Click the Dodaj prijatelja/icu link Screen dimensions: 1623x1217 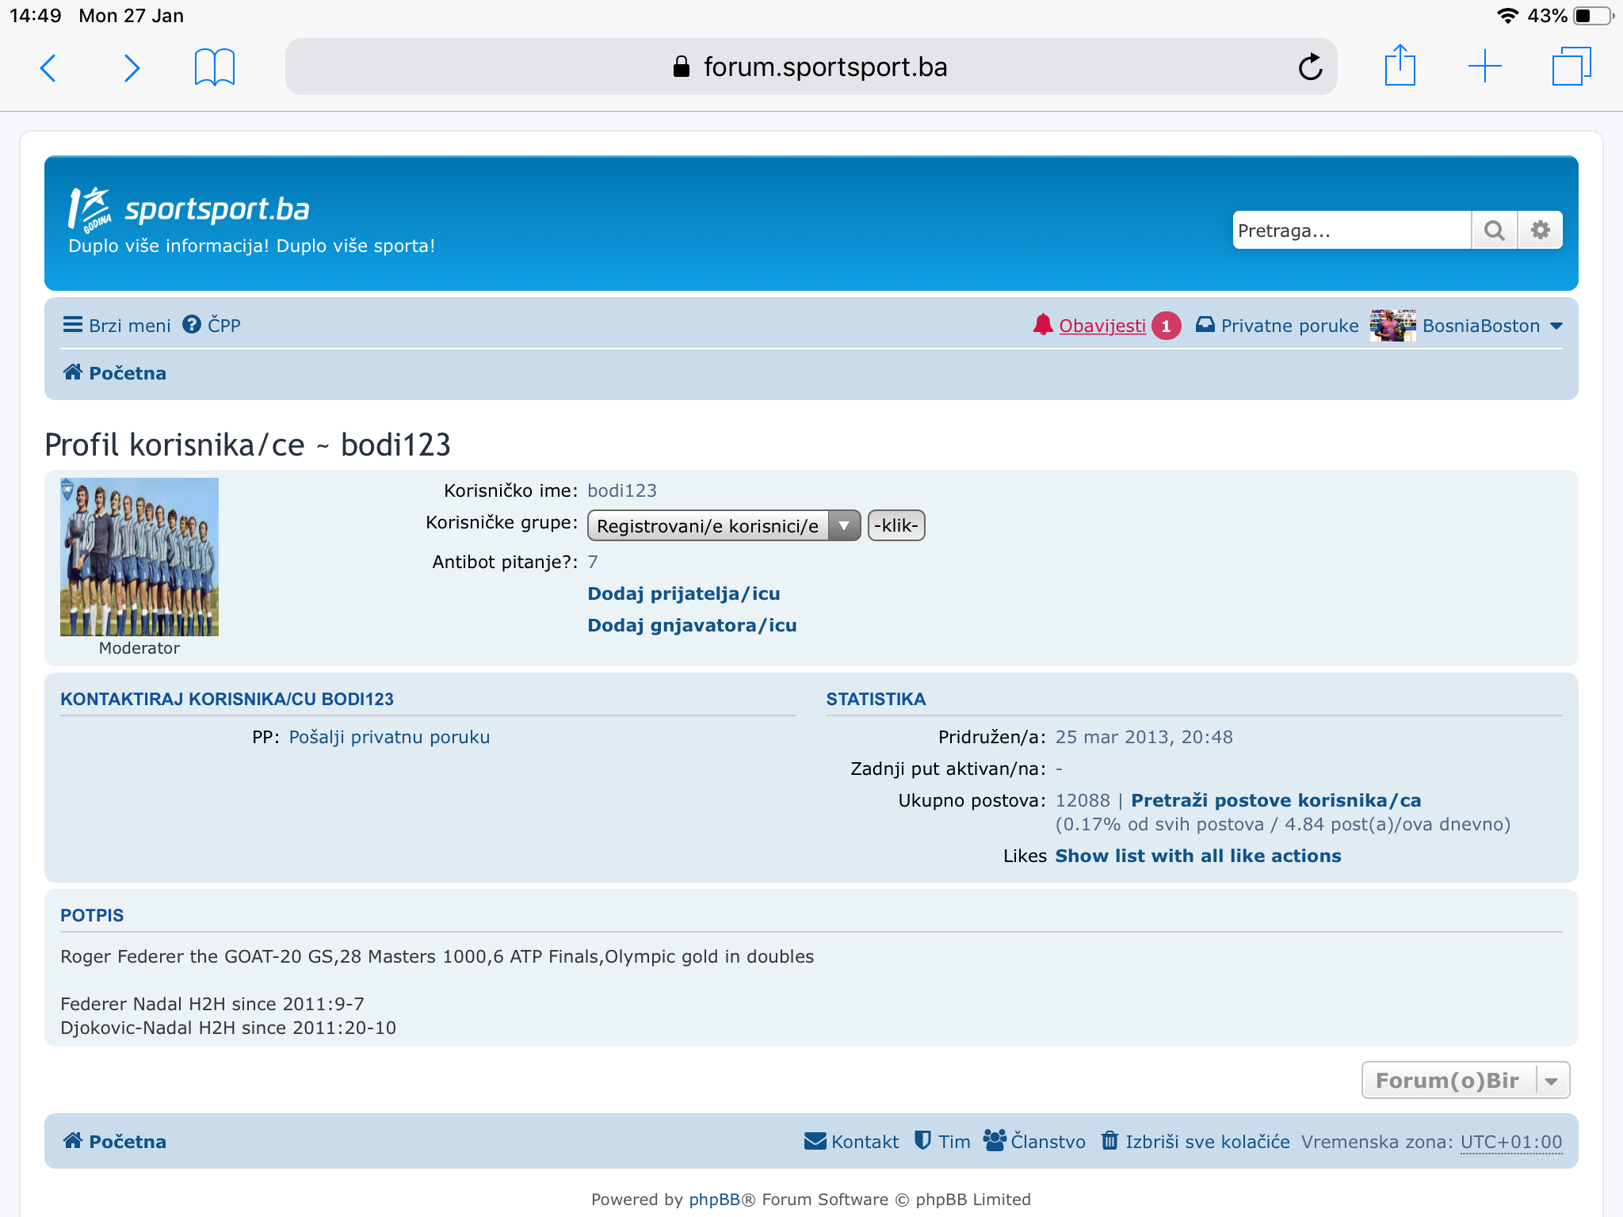683,593
